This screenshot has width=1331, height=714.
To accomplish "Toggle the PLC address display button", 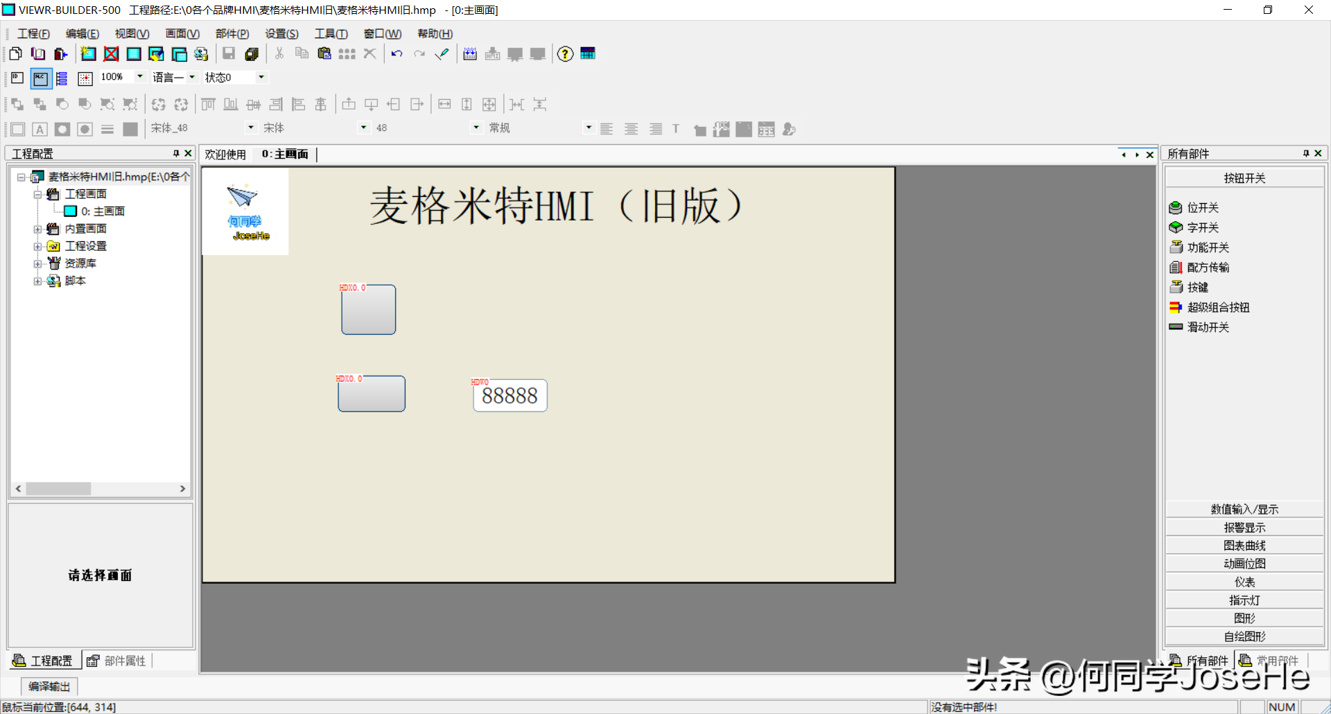I will [41, 78].
